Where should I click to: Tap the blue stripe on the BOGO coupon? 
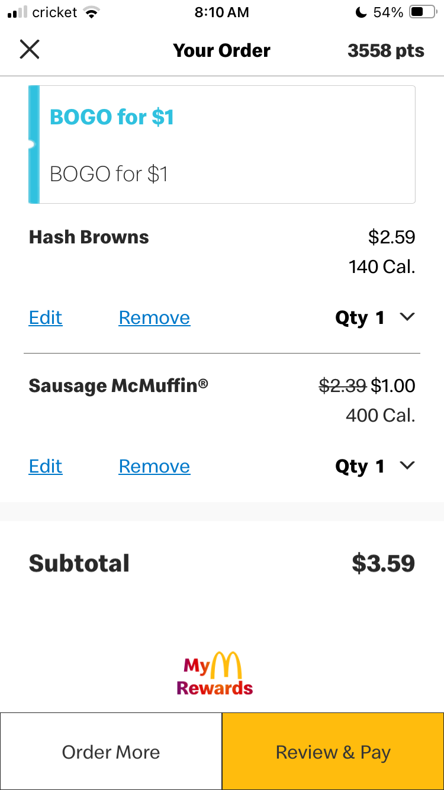[34, 144]
